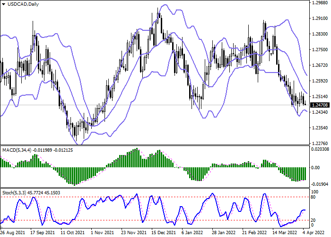The width and height of the screenshot is (331, 237).
Task: Click the Stochastic 100 level label
Action: pos(315,192)
